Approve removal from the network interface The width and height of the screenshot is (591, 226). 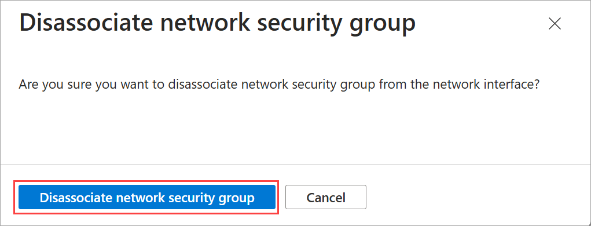point(146,198)
